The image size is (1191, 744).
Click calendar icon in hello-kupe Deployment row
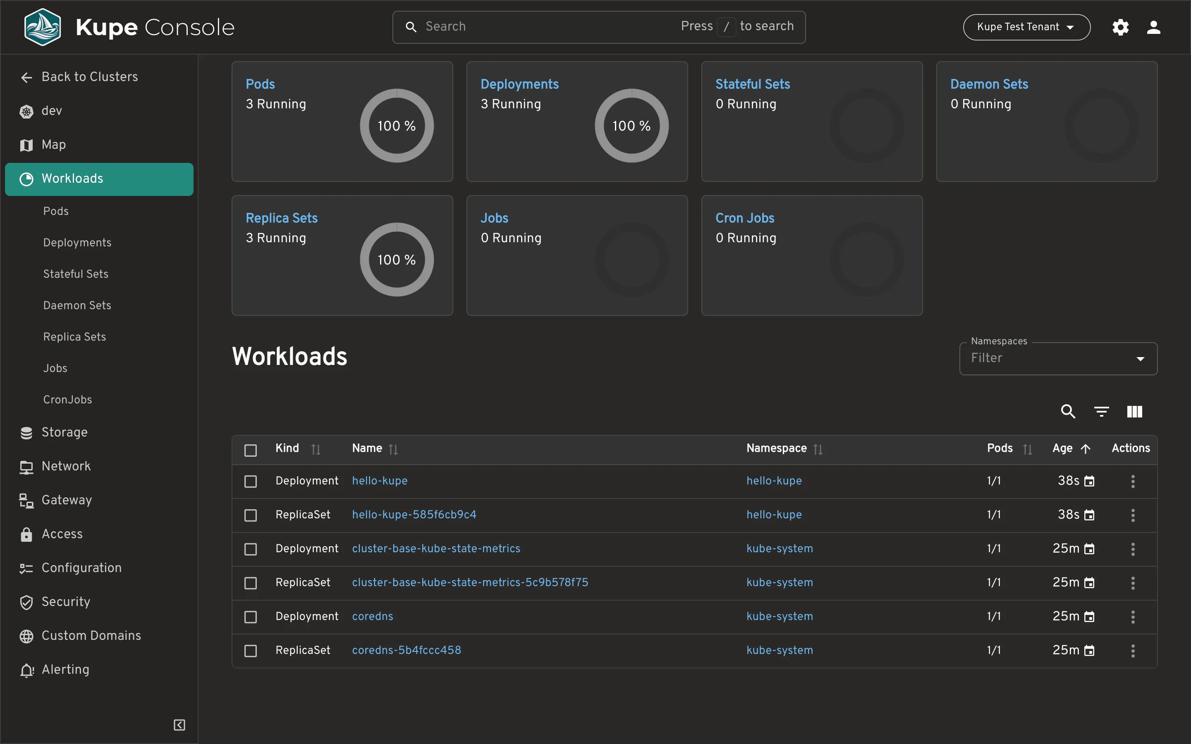pyautogui.click(x=1090, y=481)
